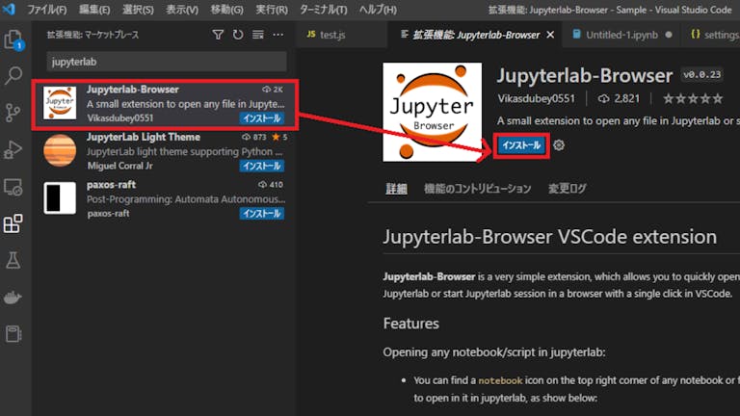Image resolution: width=740 pixels, height=416 pixels.
Task: Select the 詳細 details tab
Action: click(396, 189)
